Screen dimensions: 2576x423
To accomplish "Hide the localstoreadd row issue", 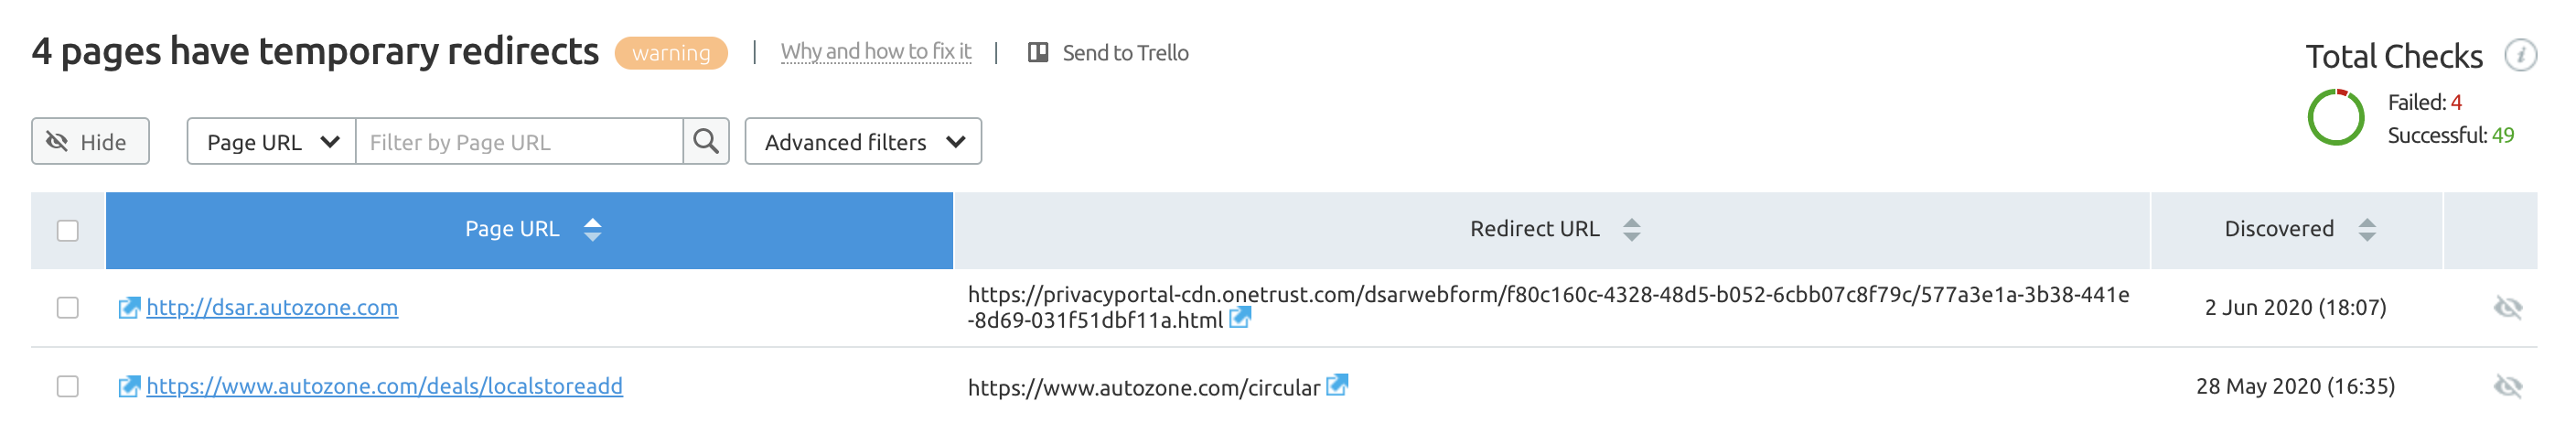I will point(2507,387).
